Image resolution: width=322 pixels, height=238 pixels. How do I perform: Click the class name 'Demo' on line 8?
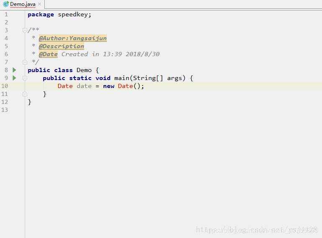(84, 70)
